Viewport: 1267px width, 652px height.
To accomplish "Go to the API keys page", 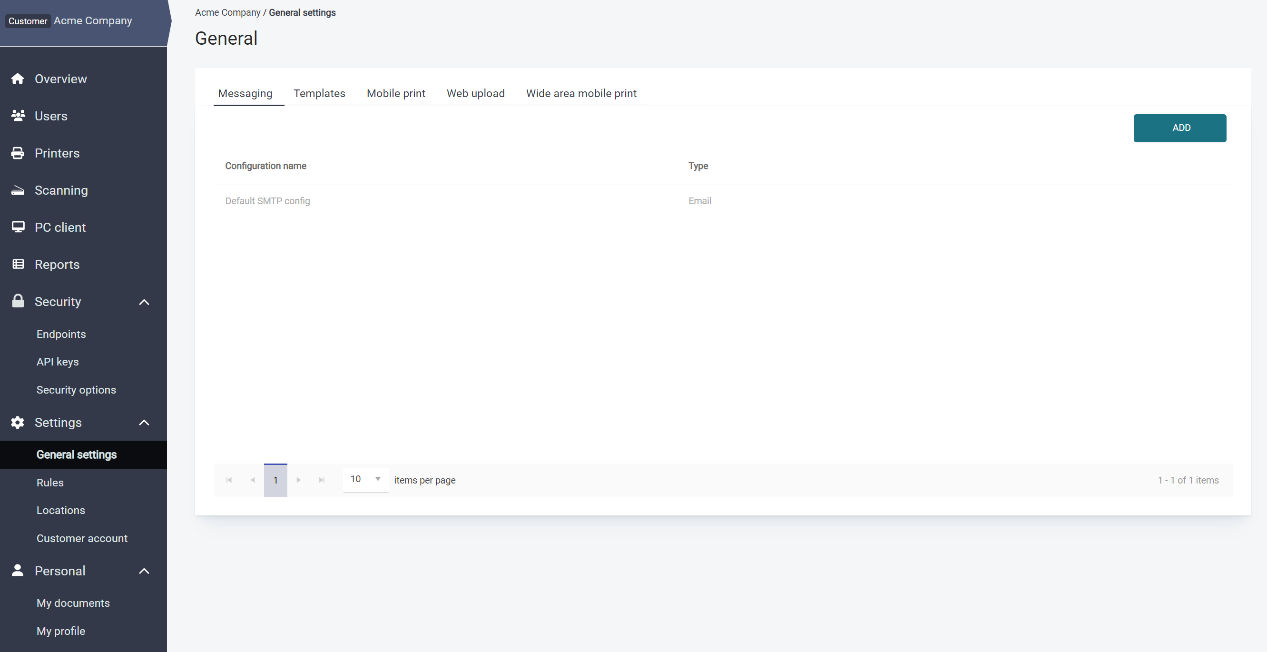I will [58, 362].
